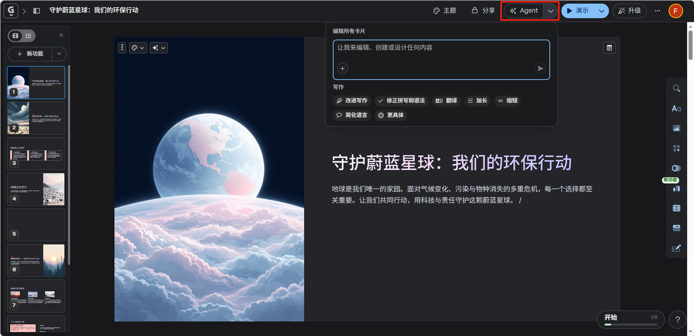
Task: Expand the 新功能 add card dropdown arrow
Action: [x=59, y=54]
